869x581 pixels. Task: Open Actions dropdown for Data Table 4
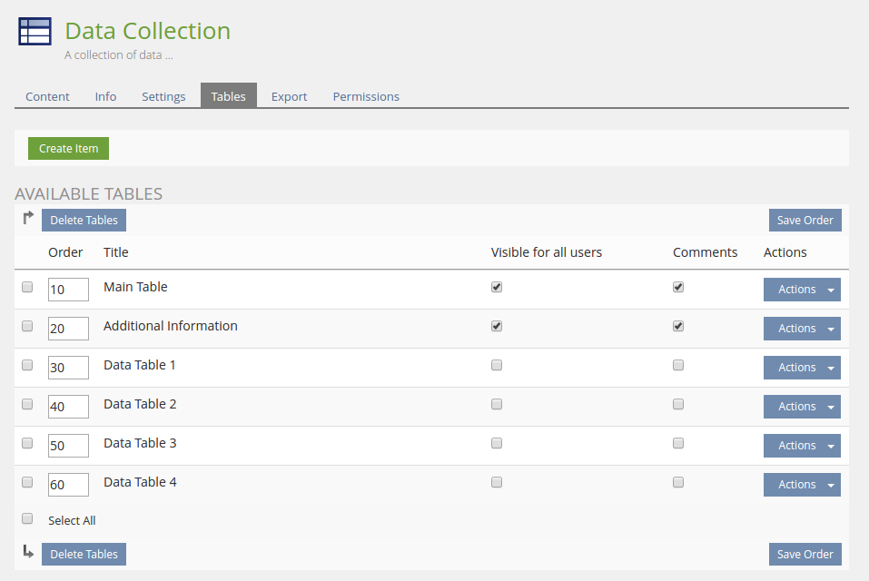[802, 485]
